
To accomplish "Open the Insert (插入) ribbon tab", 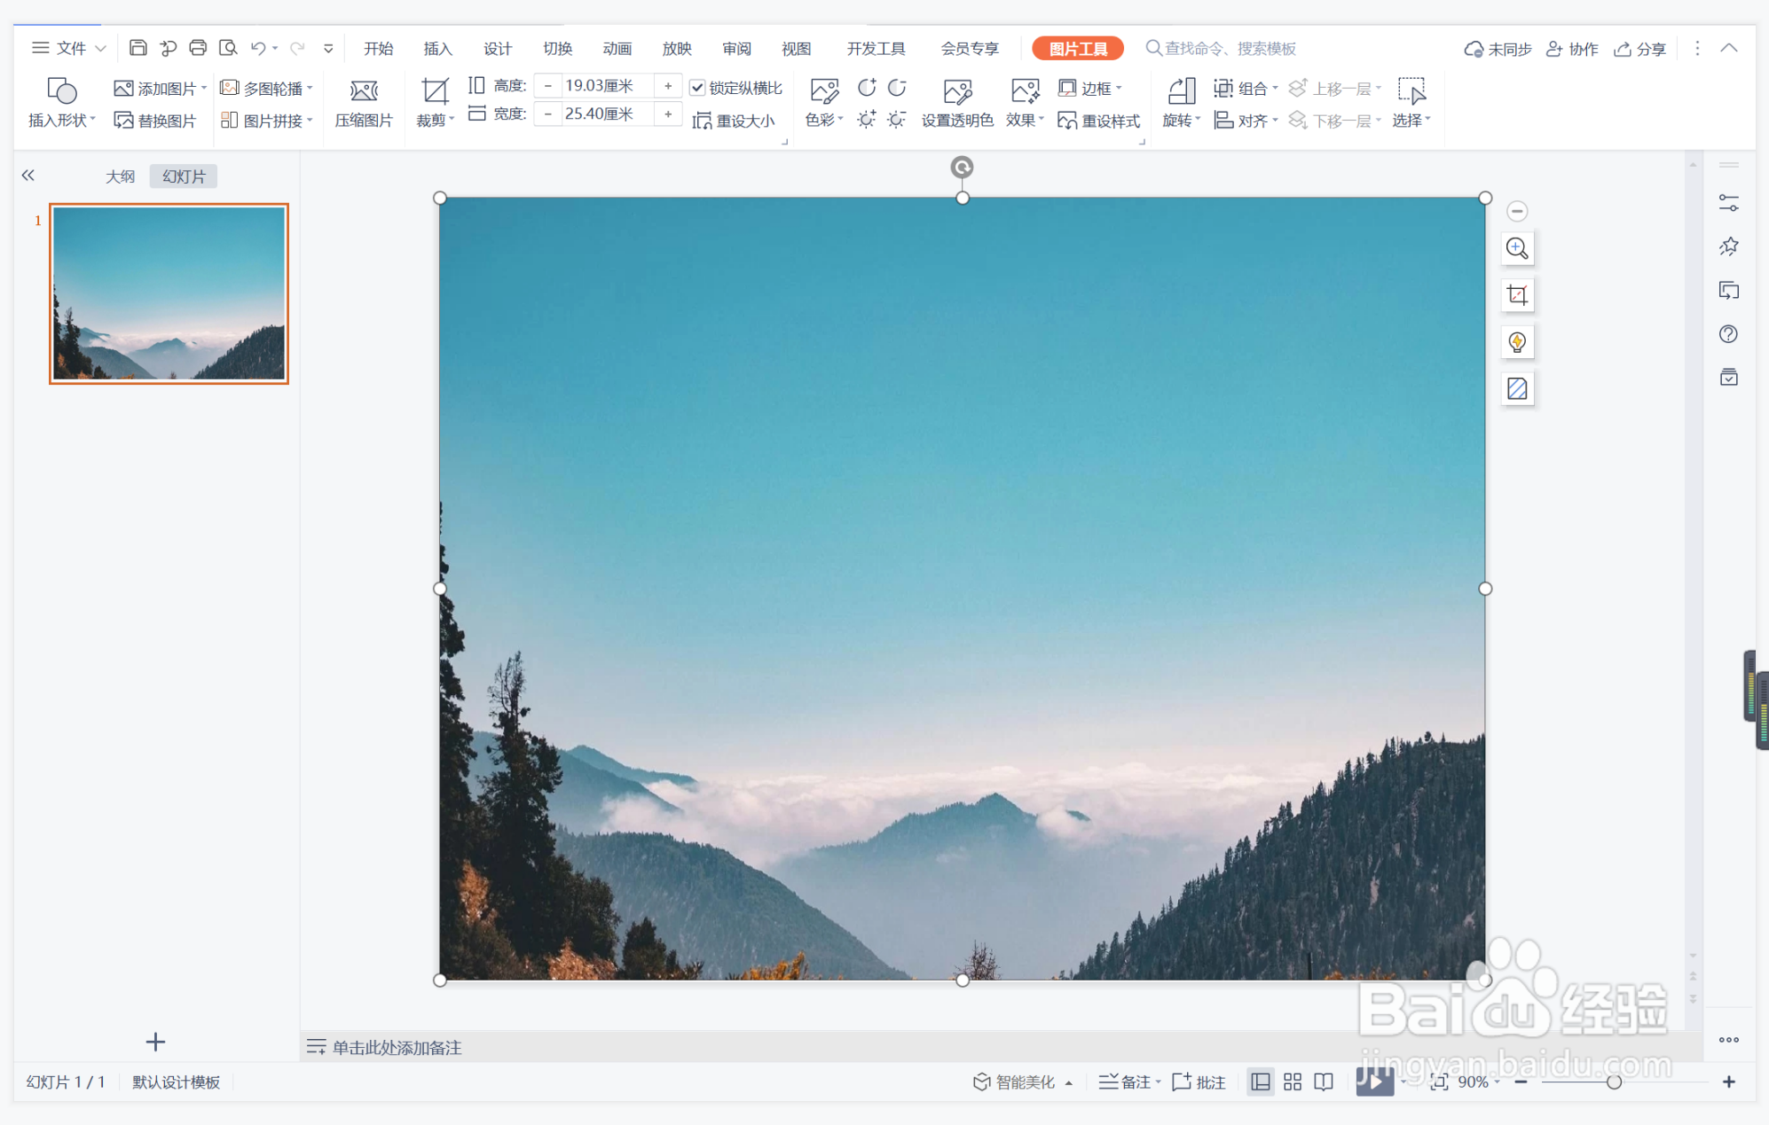I will [437, 49].
